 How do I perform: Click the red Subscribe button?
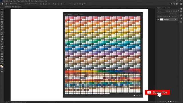pos(157,92)
